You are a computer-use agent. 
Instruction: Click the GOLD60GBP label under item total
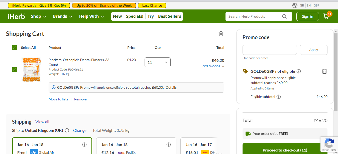213,66
